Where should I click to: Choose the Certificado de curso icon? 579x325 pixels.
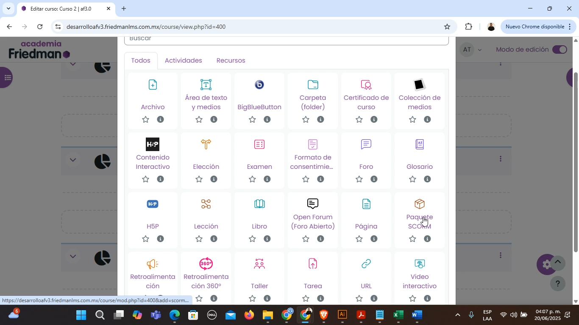pyautogui.click(x=366, y=85)
